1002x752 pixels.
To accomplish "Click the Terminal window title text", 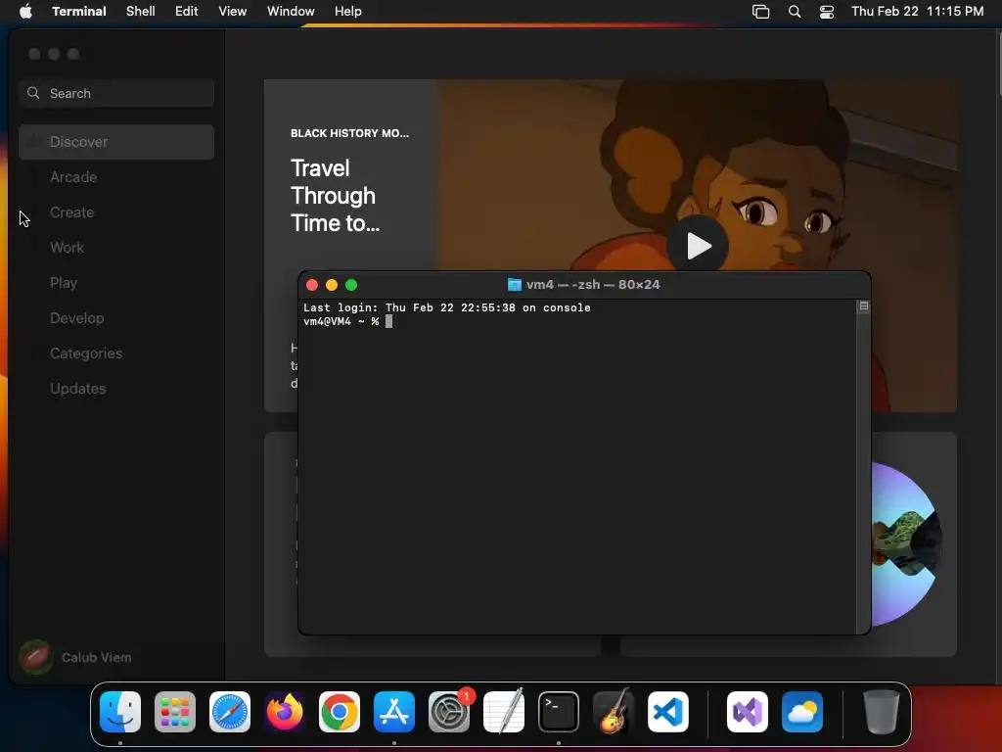I will pyautogui.click(x=593, y=285).
